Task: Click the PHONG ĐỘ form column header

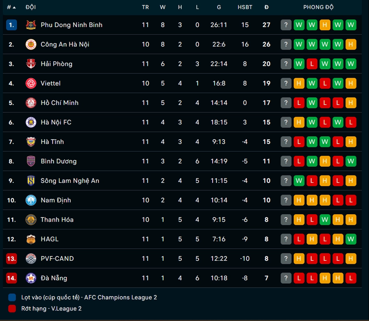Action: (x=318, y=7)
